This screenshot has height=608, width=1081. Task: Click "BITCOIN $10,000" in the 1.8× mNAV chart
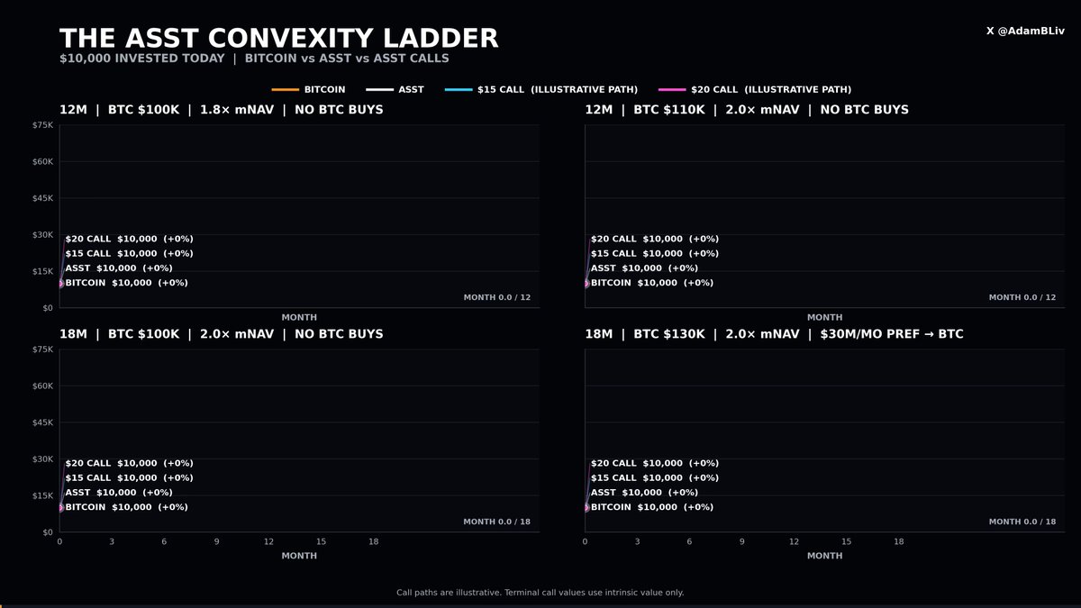pos(126,283)
